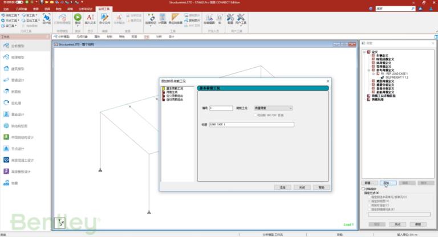This screenshot has width=438, height=237.
Task: Collapse the 参考荷载定义 tree node
Action: point(369,70)
